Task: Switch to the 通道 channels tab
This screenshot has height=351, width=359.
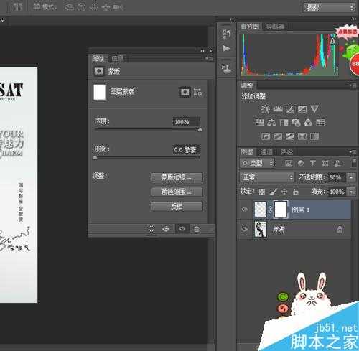Action: coord(266,151)
